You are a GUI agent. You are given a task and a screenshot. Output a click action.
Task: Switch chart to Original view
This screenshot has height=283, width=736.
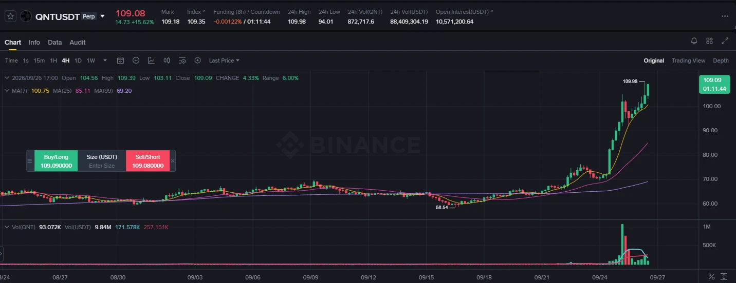tap(654, 60)
